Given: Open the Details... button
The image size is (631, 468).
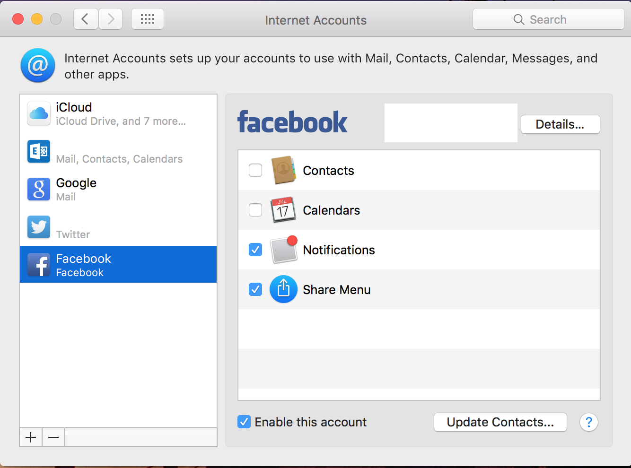Looking at the screenshot, I should (560, 124).
